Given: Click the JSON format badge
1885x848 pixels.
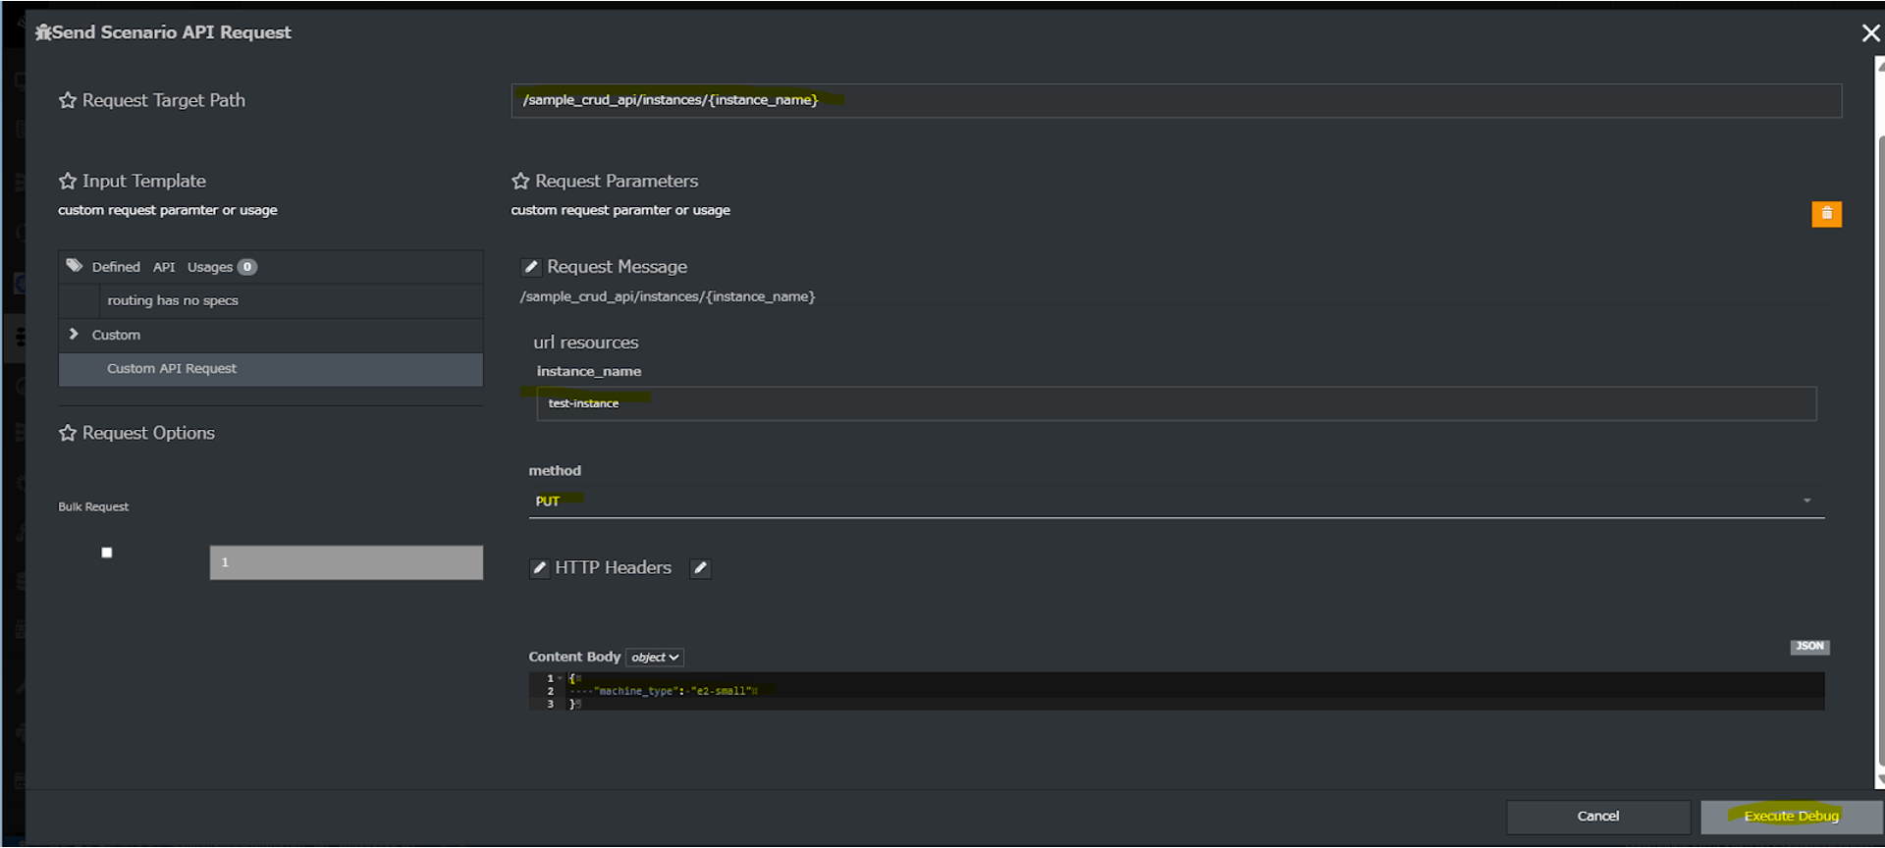Looking at the screenshot, I should click(x=1809, y=646).
